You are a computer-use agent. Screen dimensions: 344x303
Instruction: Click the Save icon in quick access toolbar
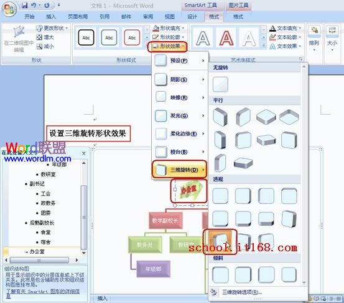click(x=25, y=5)
